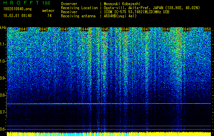Click the 1.0 kHz axis label
The height and width of the screenshot is (136, 214).
pos(3,61)
